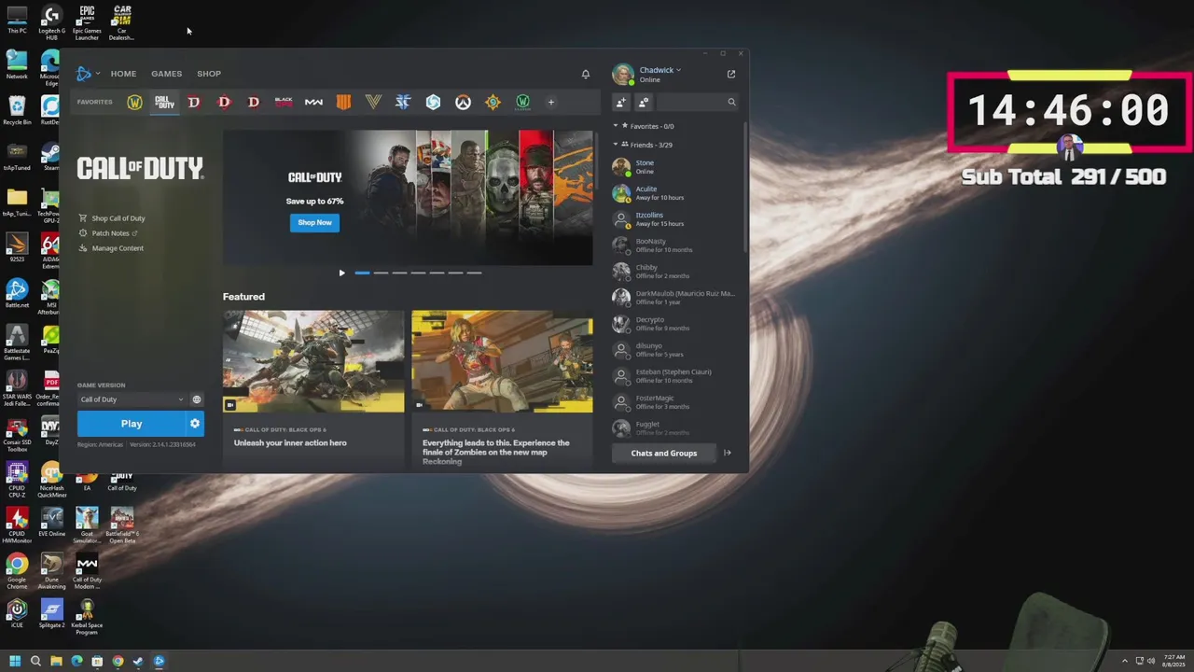Click the friends search input field

tap(690, 103)
